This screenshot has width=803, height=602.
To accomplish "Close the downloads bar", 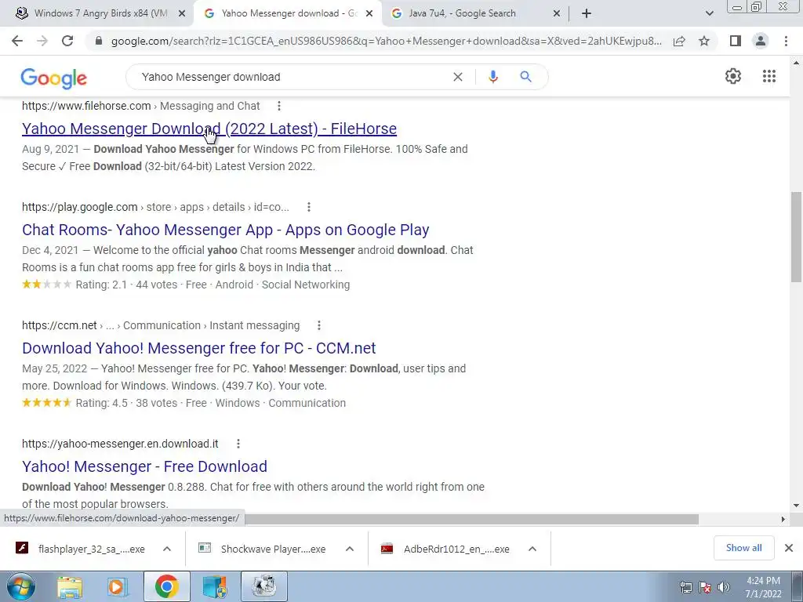I will tap(789, 548).
